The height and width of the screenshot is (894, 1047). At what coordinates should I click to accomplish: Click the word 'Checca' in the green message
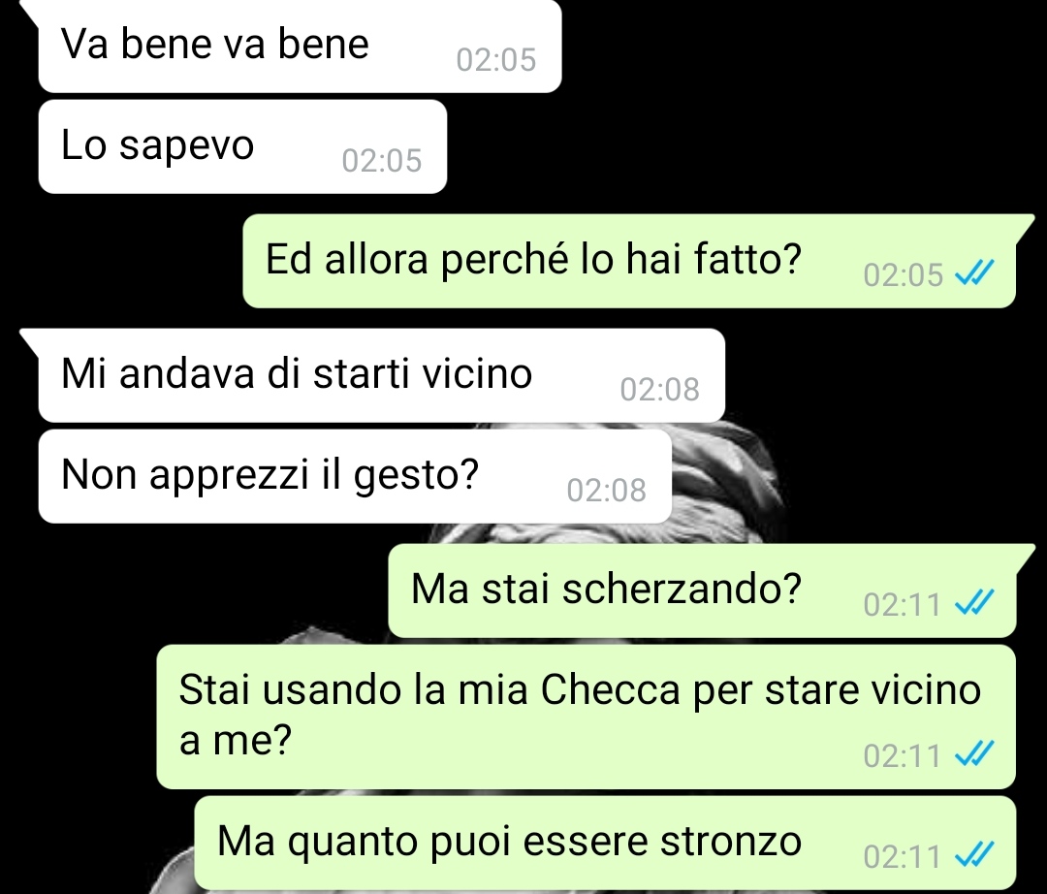tap(610, 689)
